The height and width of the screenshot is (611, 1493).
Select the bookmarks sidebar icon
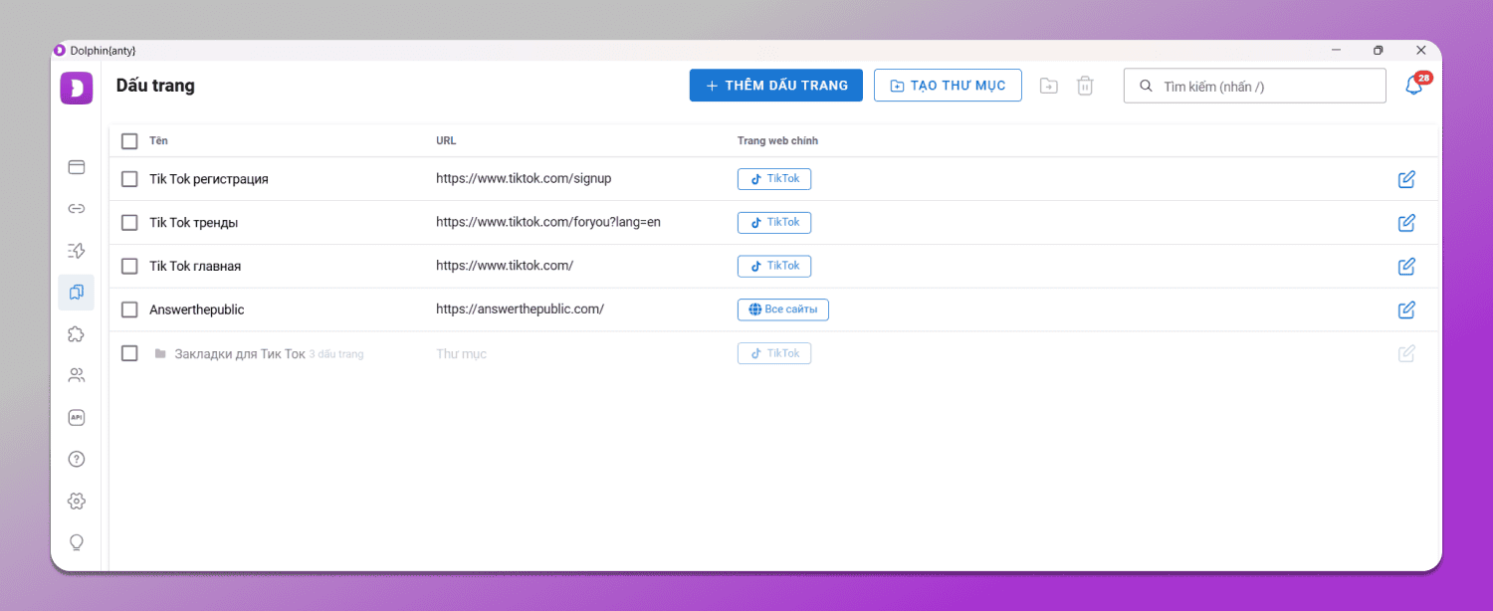(x=77, y=293)
